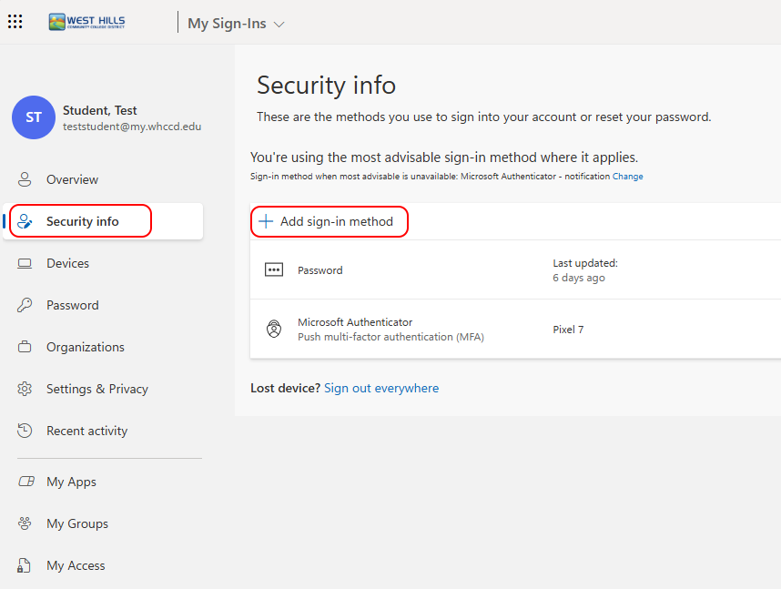Click the Security info shield icon
This screenshot has height=589, width=781.
25,220
